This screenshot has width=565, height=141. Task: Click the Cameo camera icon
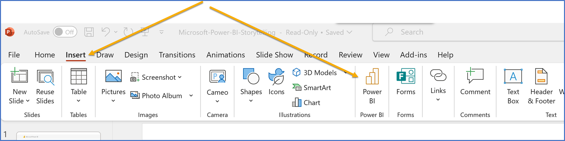(217, 77)
